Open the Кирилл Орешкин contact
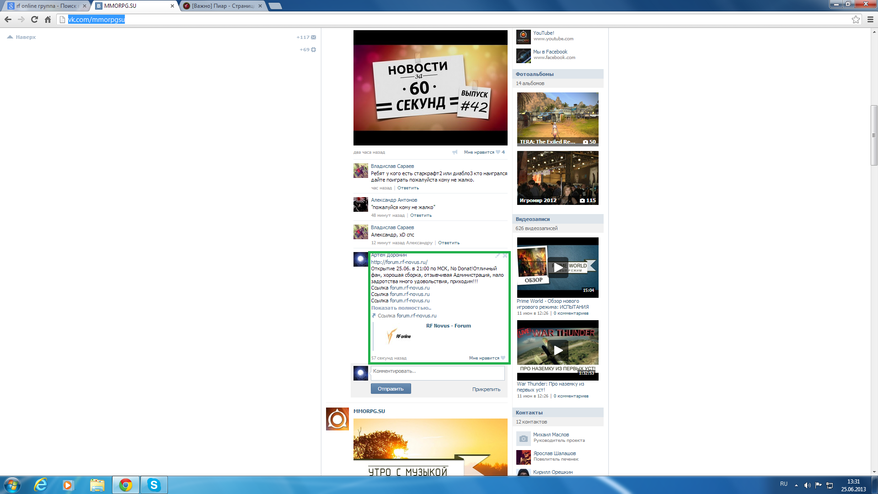Screen dimensions: 878x494 tap(552, 472)
